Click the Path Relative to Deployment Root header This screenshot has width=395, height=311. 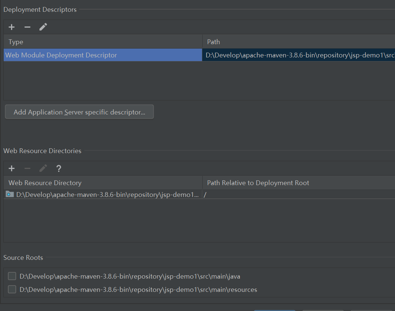258,183
